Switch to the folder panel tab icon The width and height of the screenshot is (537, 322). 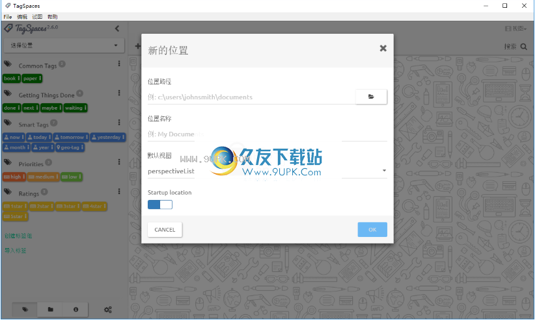(x=50, y=310)
